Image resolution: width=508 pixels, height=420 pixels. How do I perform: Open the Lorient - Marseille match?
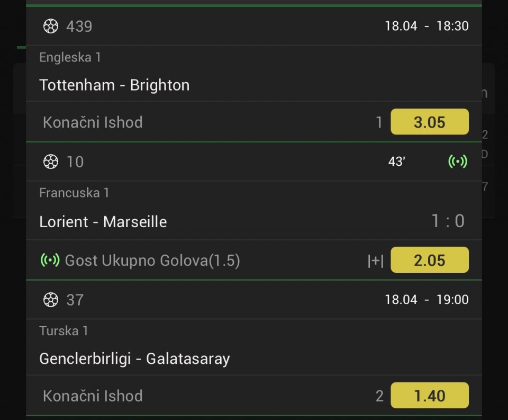point(103,221)
